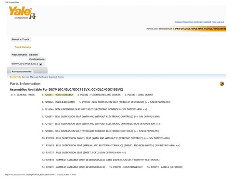
Task: Open P21653 full suspension seat manual and electro-hydraulic
Action: pyautogui.click(x=111, y=145)
